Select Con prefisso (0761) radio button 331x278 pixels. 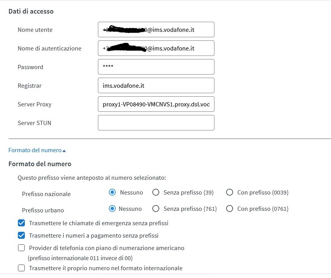pos(230,209)
